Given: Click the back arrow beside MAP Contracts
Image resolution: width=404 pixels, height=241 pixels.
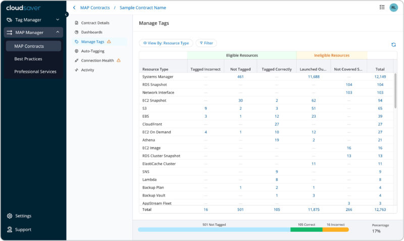Looking at the screenshot, I should click(x=75, y=8).
